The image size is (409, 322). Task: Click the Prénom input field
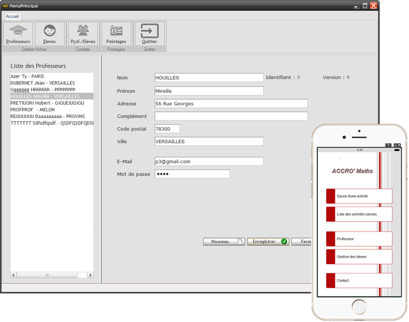tap(209, 91)
